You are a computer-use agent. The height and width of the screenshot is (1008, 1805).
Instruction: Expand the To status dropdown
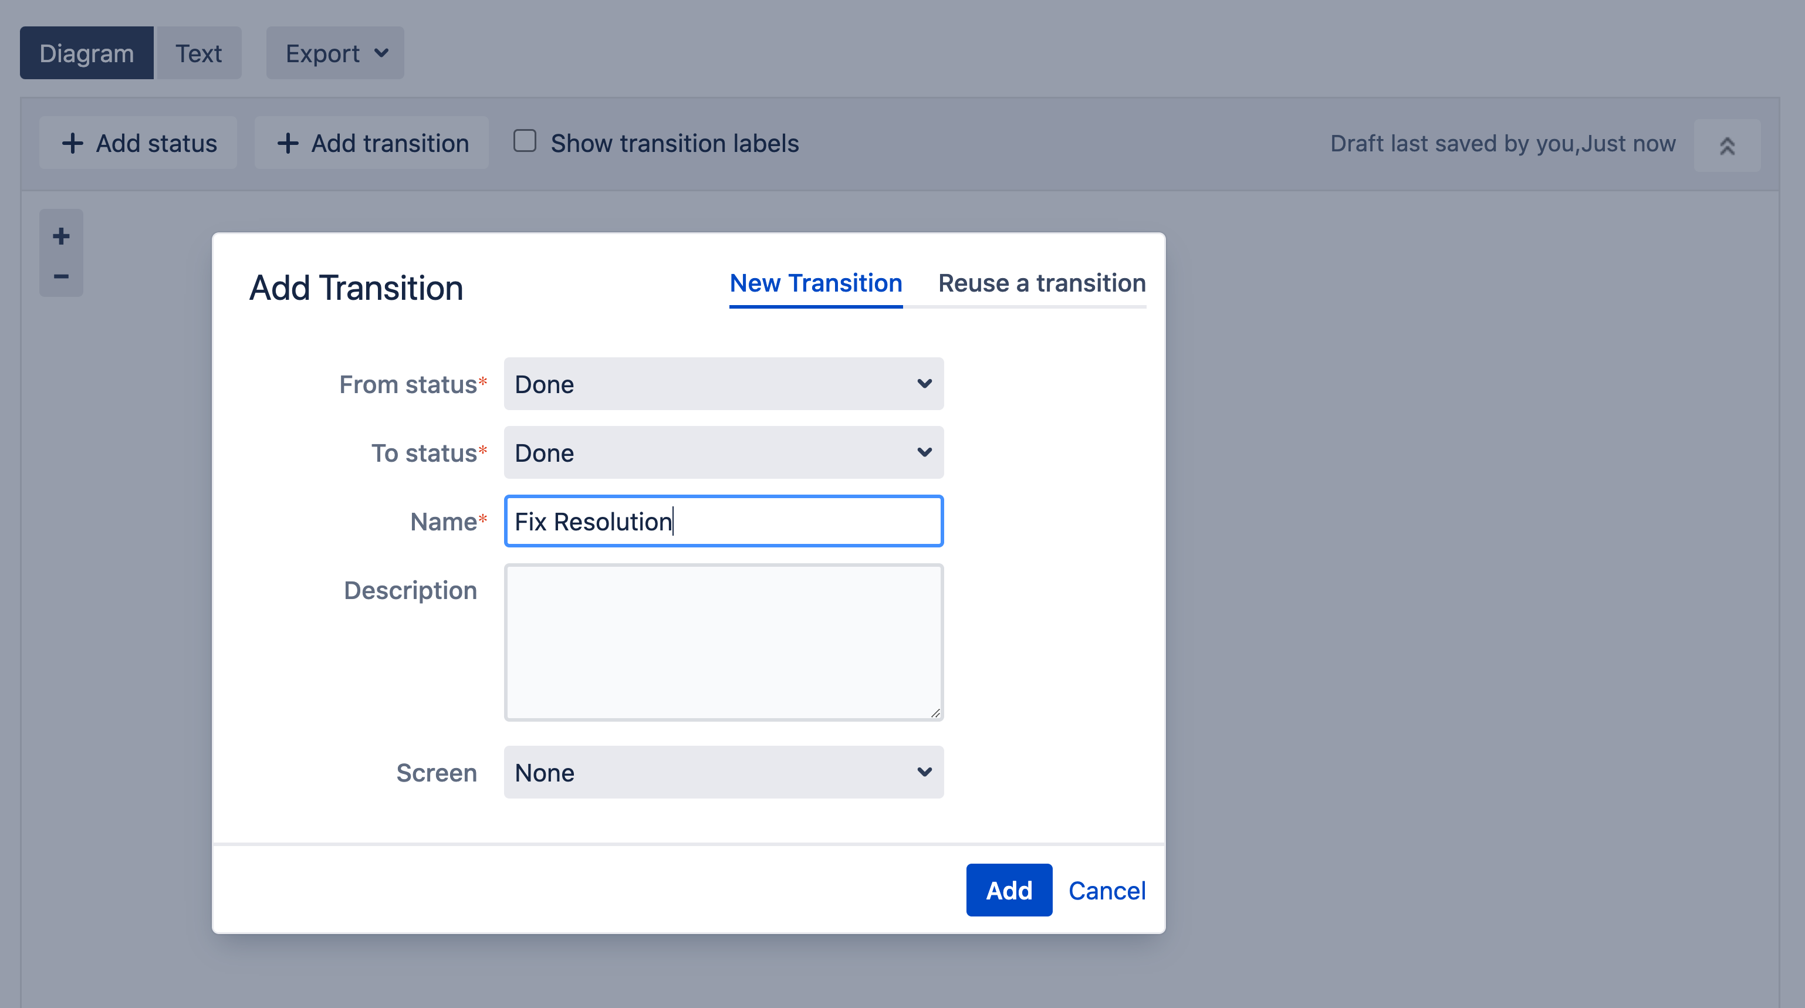pos(723,451)
